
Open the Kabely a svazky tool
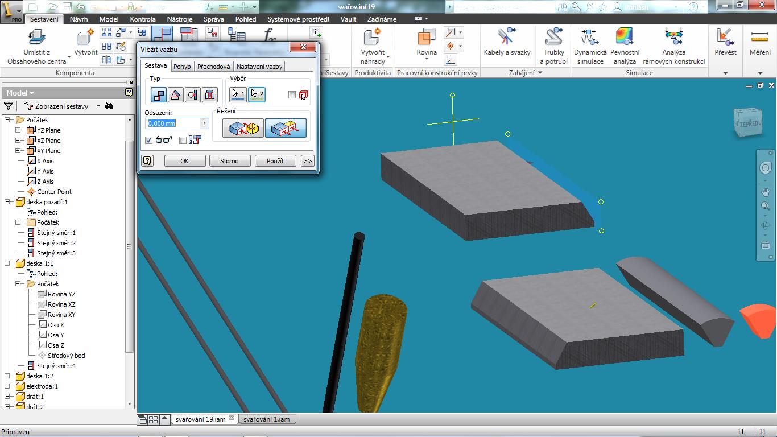pyautogui.click(x=507, y=43)
